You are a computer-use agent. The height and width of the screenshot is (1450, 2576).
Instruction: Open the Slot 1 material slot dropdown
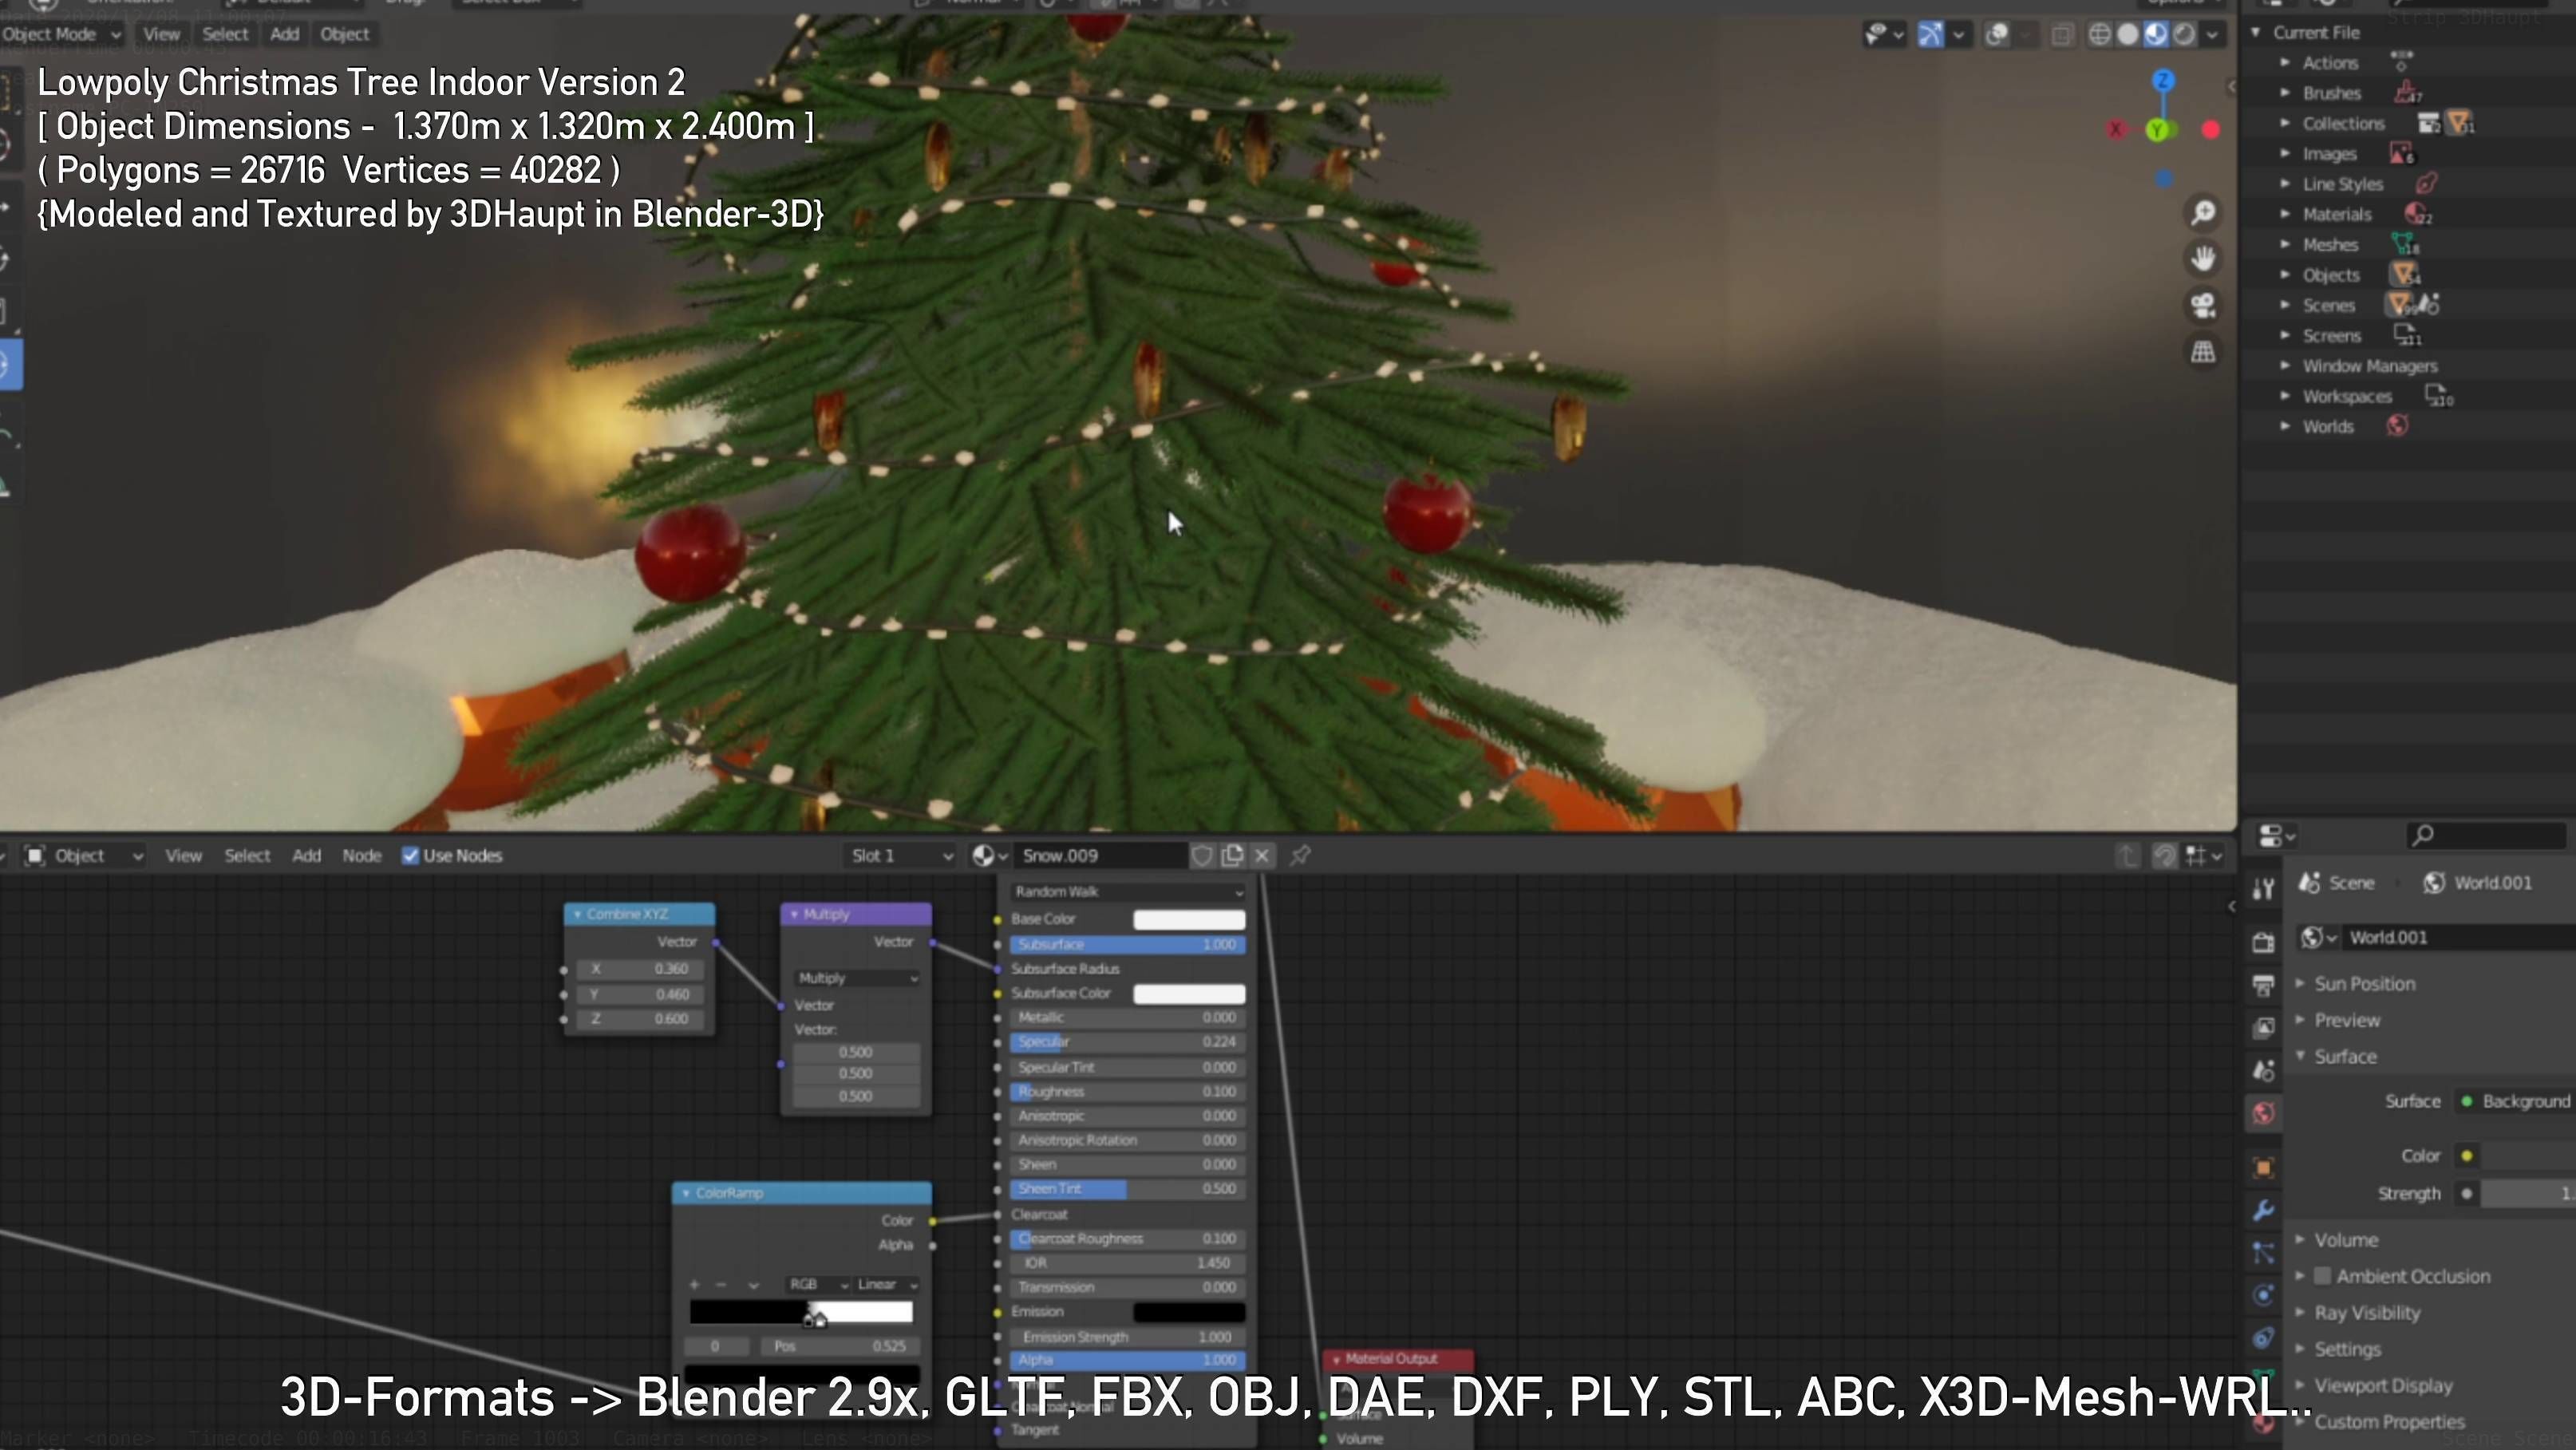(x=901, y=856)
